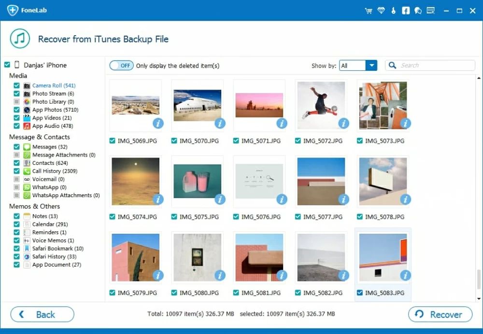Click the diamond premium icon
The height and width of the screenshot is (334, 483).
coord(381,11)
